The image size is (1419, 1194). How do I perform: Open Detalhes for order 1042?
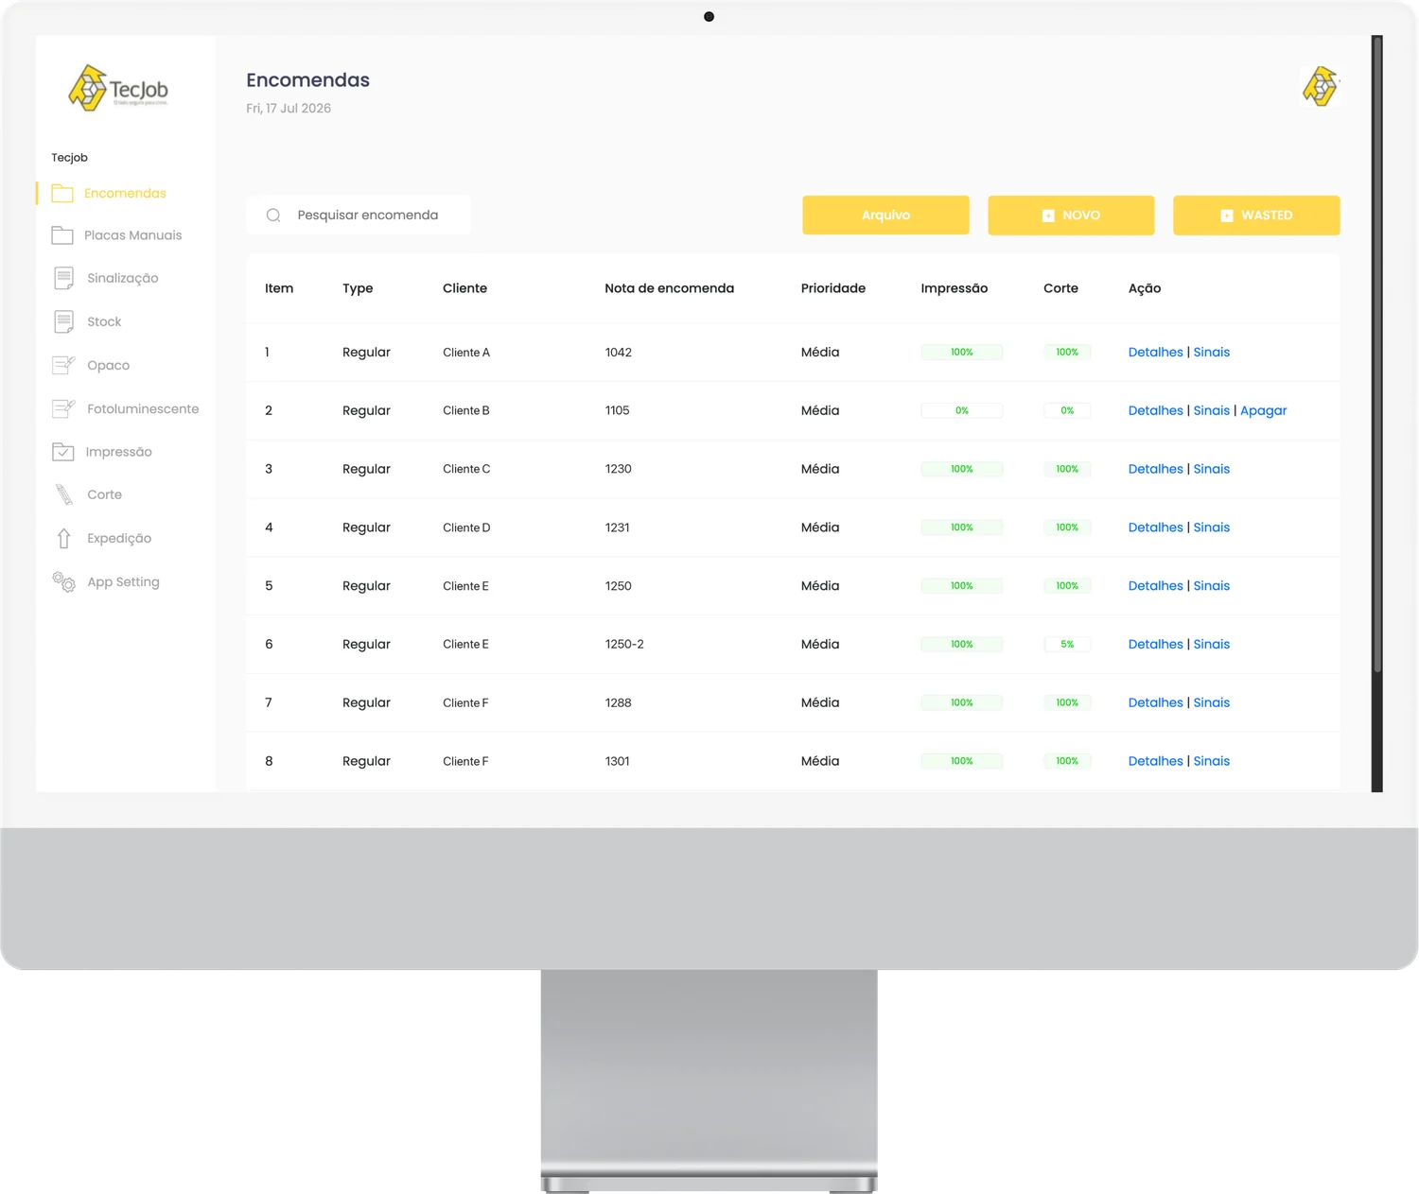[x=1155, y=353]
